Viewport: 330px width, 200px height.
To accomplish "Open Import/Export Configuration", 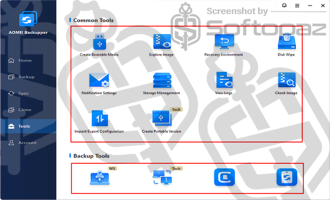I will tap(99, 119).
